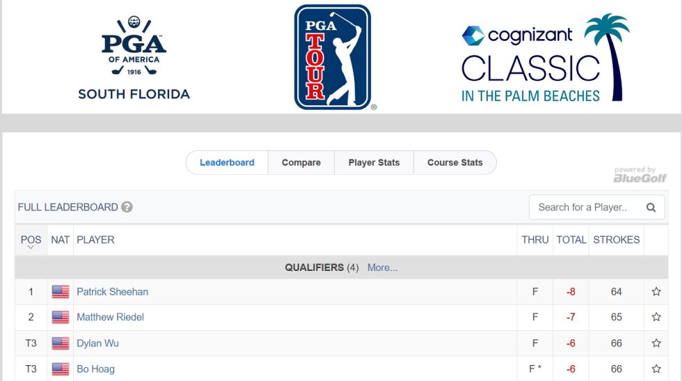
Task: Sort by the TOTAL column header
Action: point(571,240)
